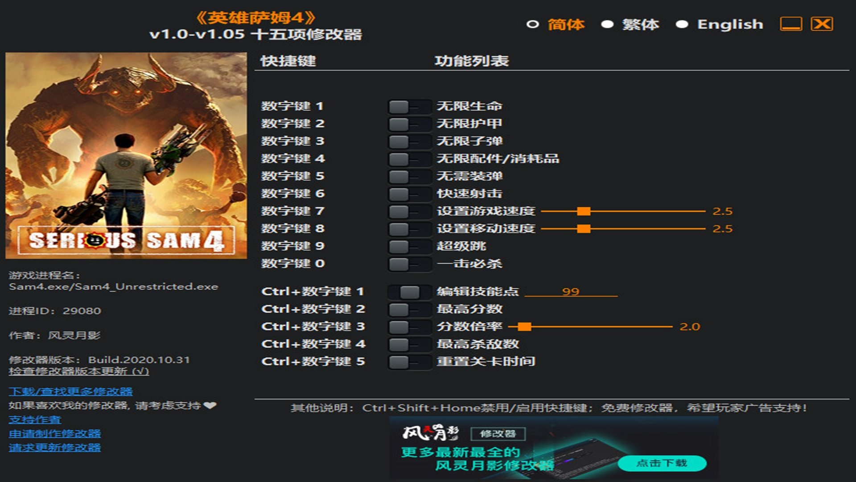This screenshot has height=482, width=856.
Task: Click the minimize window icon
Action: pos(791,24)
